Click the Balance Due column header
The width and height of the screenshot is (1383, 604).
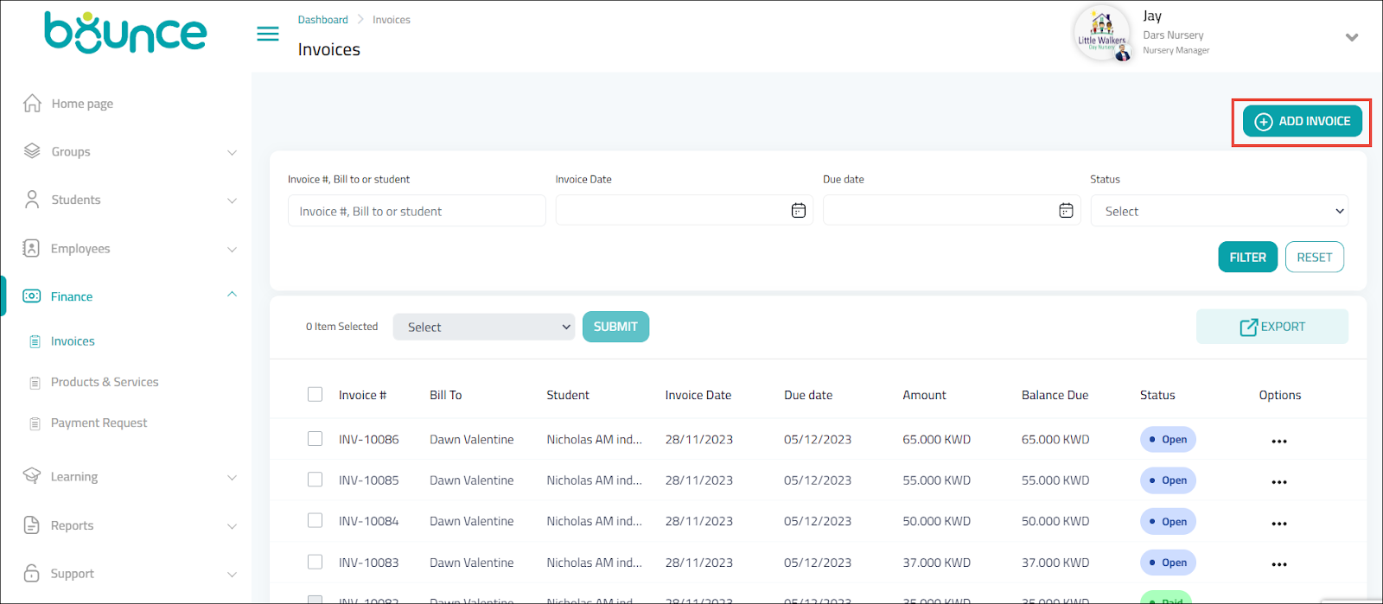pyautogui.click(x=1055, y=395)
